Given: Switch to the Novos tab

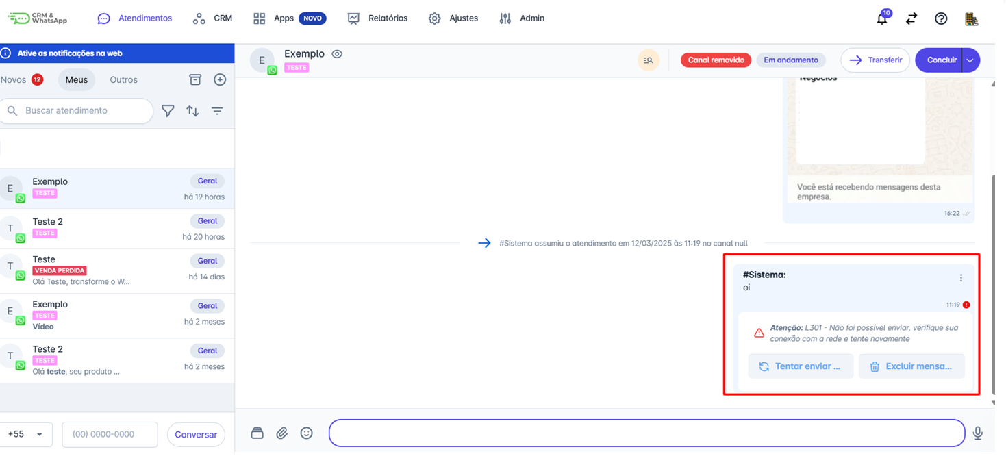Looking at the screenshot, I should pos(21,80).
